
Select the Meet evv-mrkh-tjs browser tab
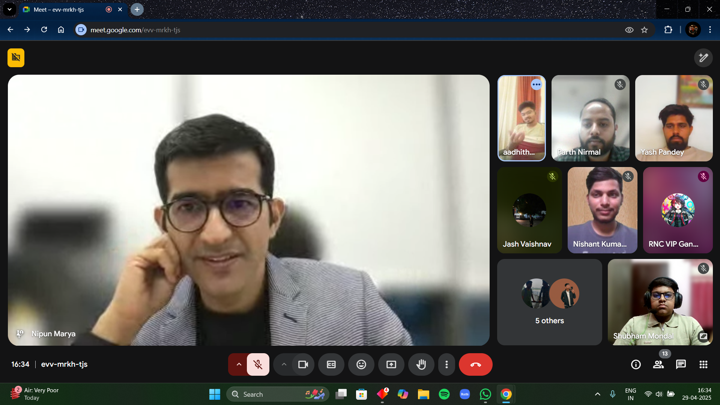click(64, 10)
